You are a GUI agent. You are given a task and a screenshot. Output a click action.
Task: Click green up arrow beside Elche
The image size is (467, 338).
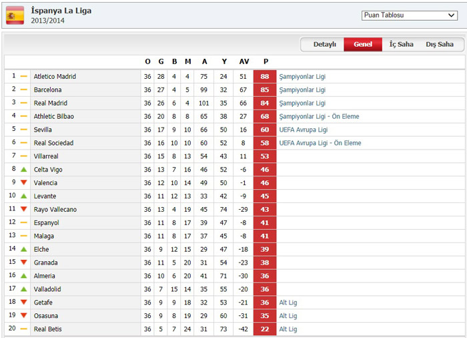pyautogui.click(x=24, y=249)
